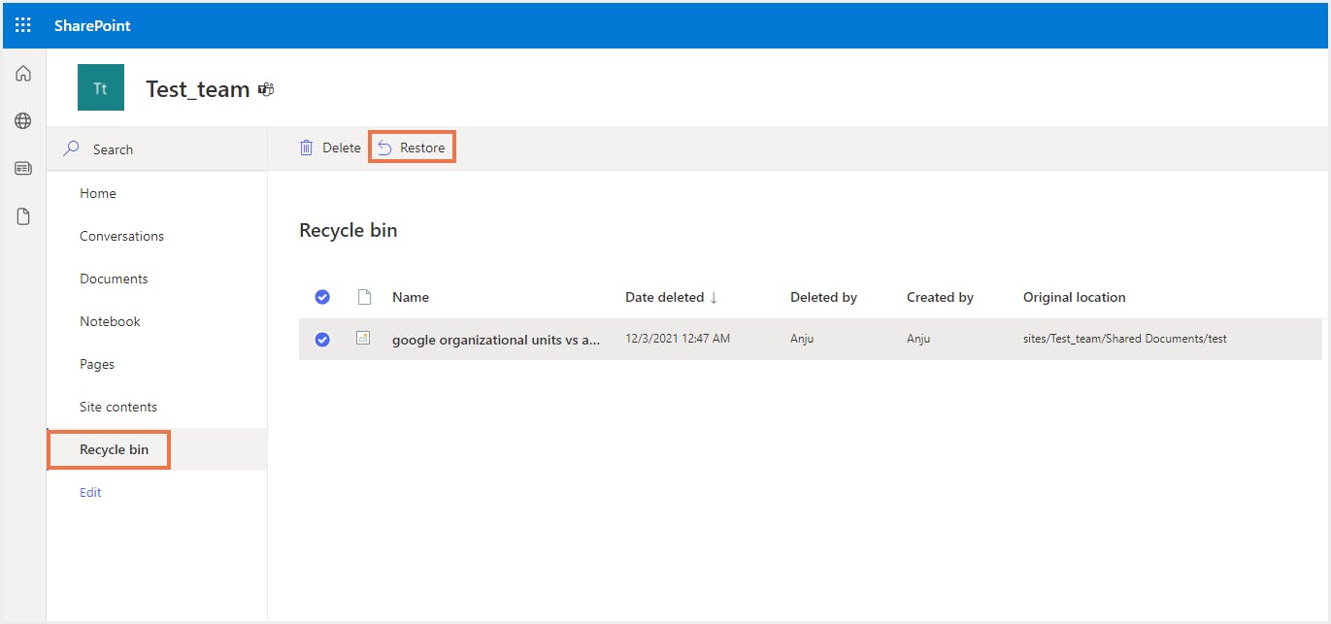Open My sites globe icon
The width and height of the screenshot is (1331, 624).
coord(23,121)
